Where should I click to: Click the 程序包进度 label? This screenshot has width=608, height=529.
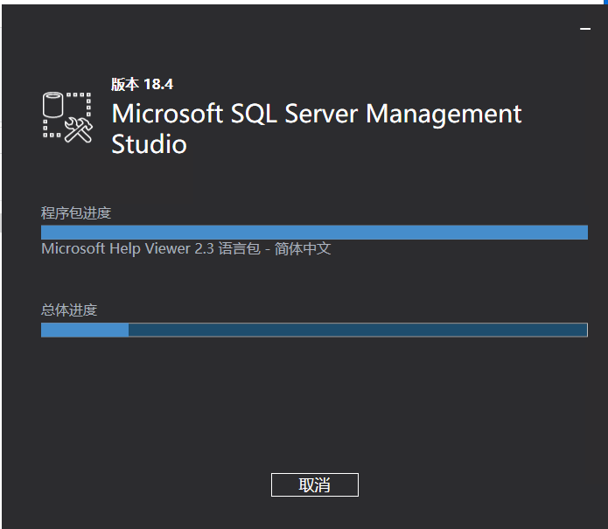pyautogui.click(x=76, y=212)
